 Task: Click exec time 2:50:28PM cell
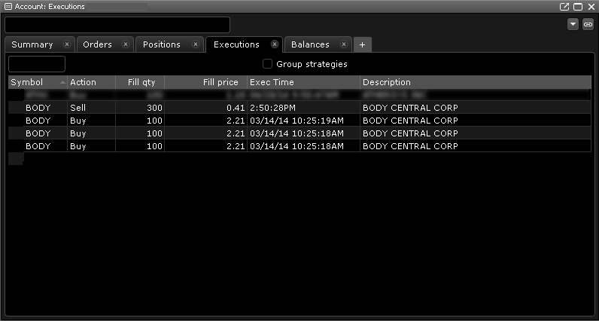[x=304, y=108]
